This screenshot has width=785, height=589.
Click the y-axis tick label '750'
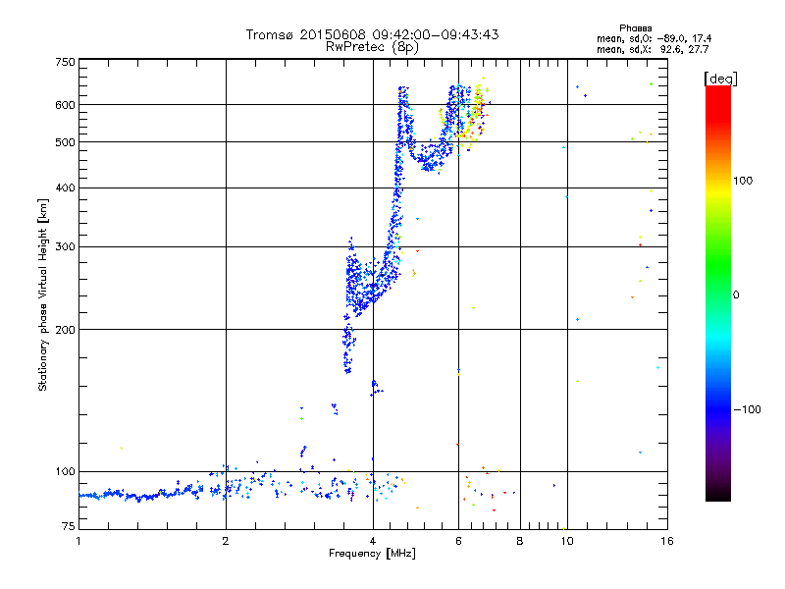point(65,62)
